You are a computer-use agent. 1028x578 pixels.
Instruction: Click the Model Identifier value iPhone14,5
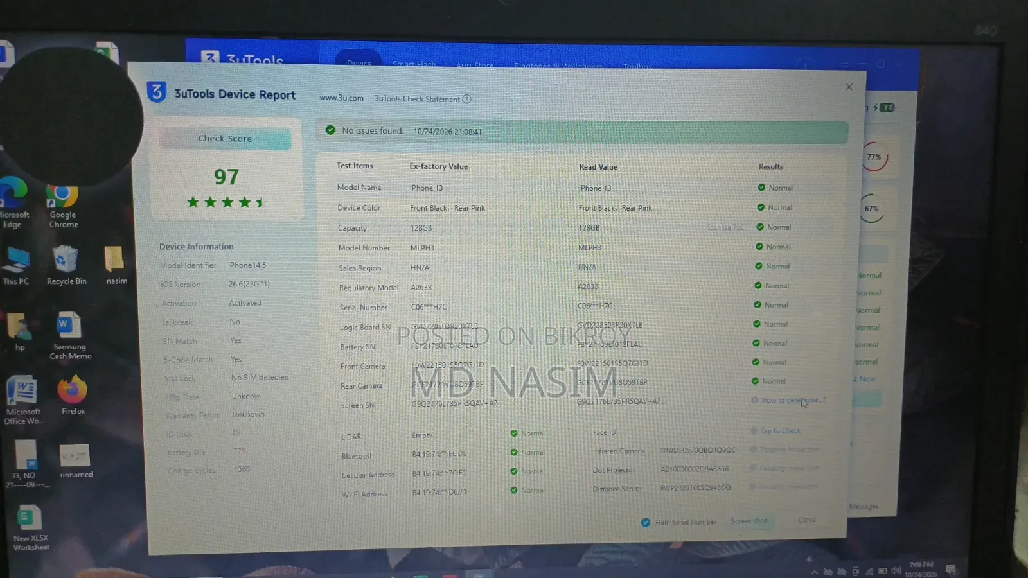coord(247,265)
